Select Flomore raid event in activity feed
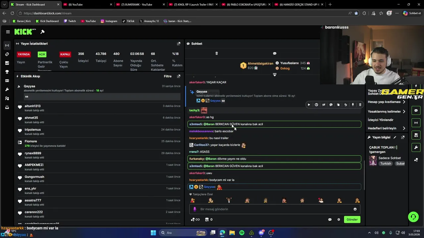424x238 pixels. point(99,143)
